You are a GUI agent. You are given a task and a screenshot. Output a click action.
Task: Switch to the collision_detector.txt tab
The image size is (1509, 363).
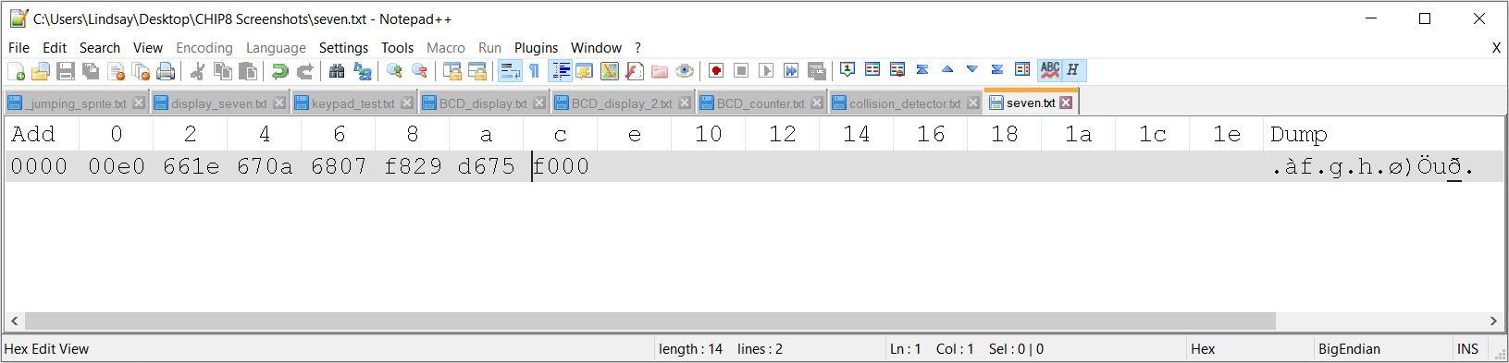[x=905, y=103]
